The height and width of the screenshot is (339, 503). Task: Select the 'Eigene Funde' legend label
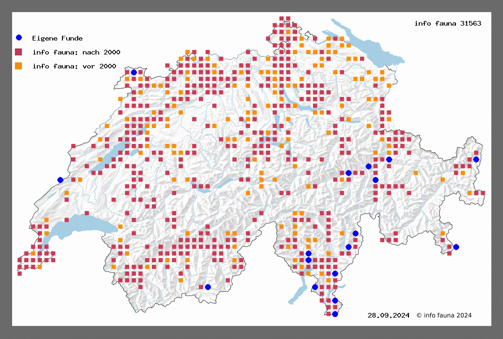click(x=57, y=38)
